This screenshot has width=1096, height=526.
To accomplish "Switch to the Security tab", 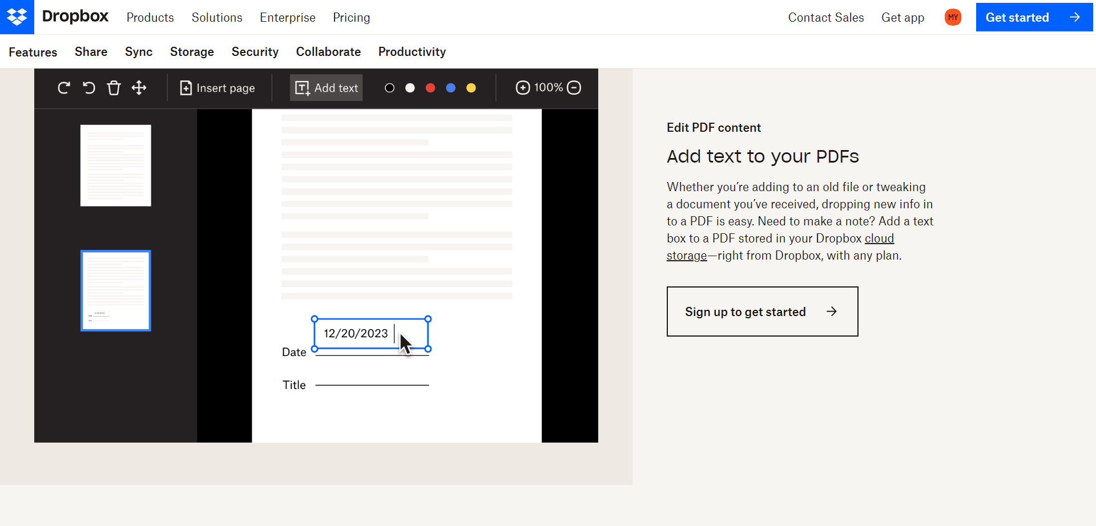I will pyautogui.click(x=255, y=51).
